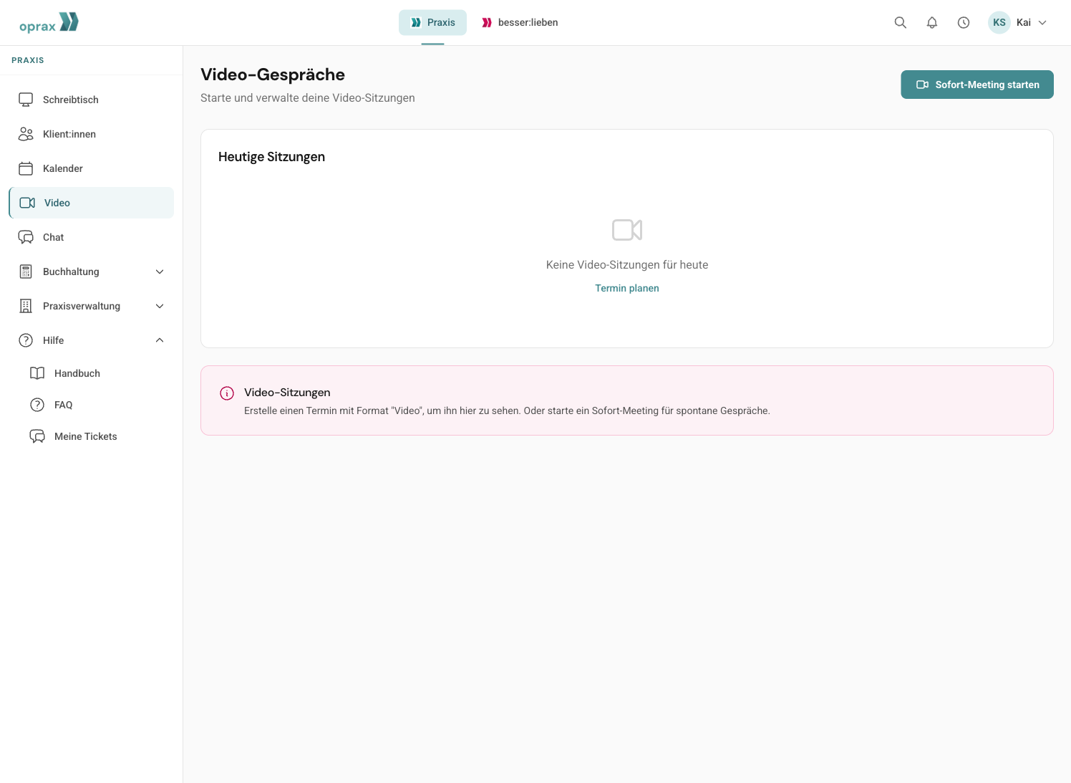Click the PRAXIS sidebar section label
This screenshot has width=1071, height=783.
28,60
